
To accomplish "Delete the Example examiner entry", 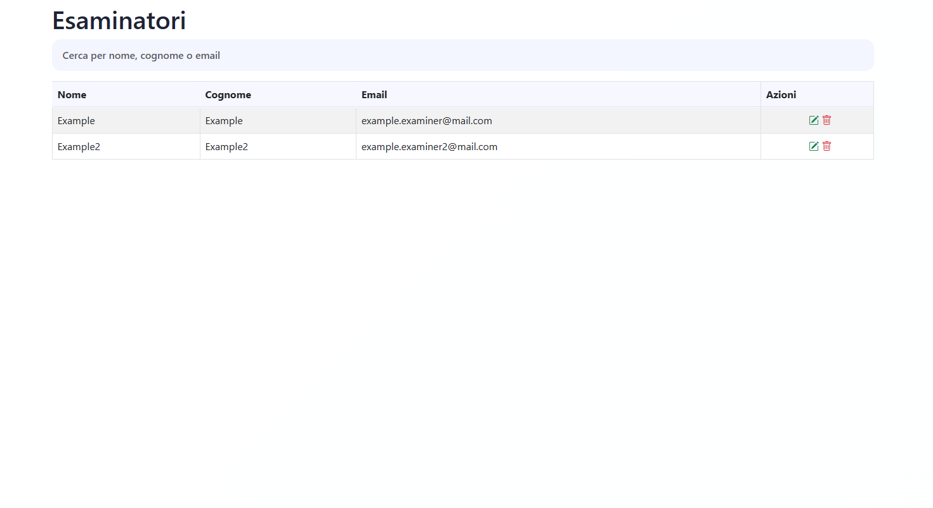I will click(826, 120).
